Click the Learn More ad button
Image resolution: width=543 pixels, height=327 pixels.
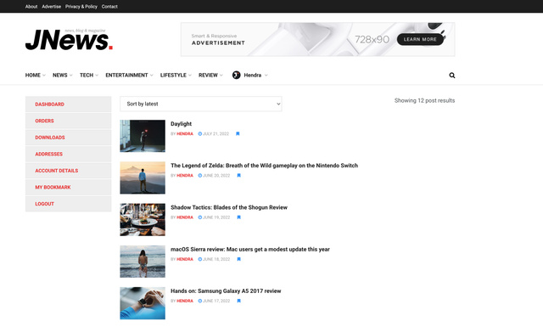(x=420, y=39)
